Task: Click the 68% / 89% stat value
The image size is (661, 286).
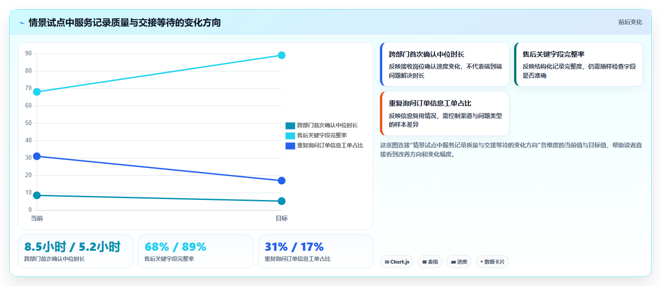Action: pyautogui.click(x=175, y=247)
